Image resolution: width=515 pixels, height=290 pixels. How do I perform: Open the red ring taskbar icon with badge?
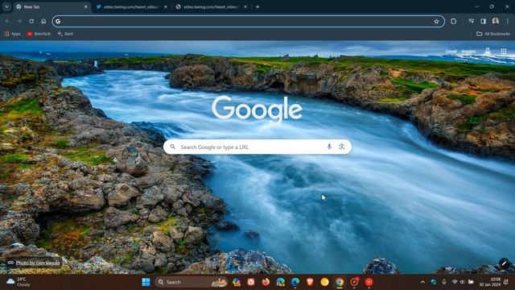tap(354, 282)
